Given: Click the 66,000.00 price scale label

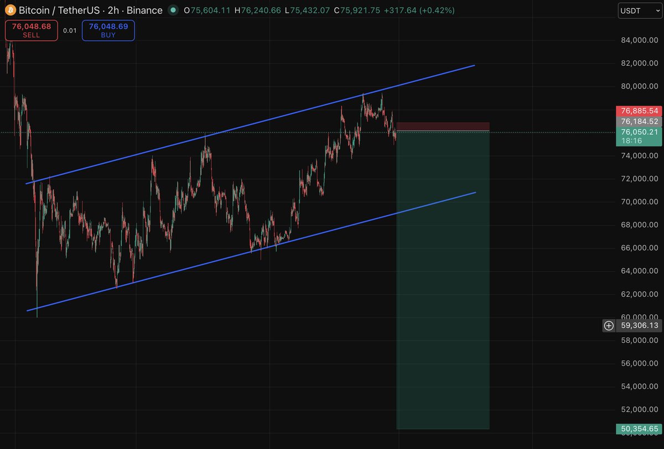Looking at the screenshot, I should click(639, 248).
